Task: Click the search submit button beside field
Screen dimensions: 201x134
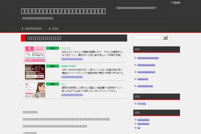Action: (165, 38)
